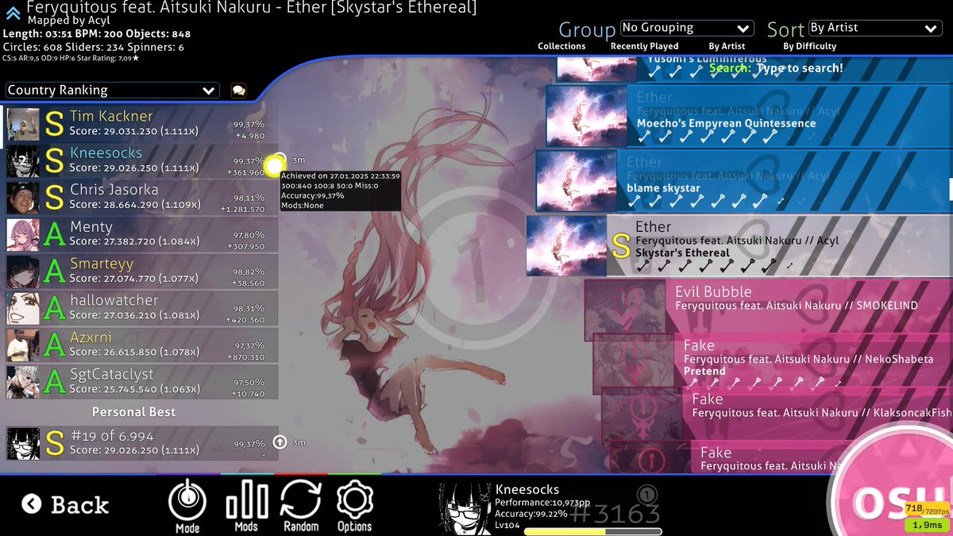The image size is (953, 536).
Task: Click the S rank icon on Tim Kackner's score
Action: [53, 125]
